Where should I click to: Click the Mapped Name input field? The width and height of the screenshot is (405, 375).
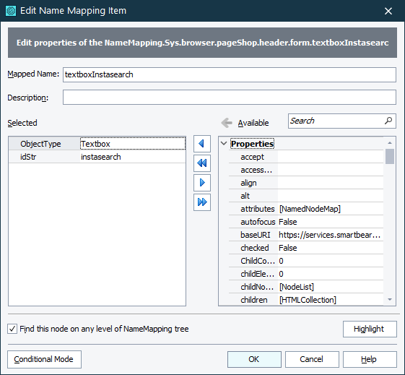point(230,74)
